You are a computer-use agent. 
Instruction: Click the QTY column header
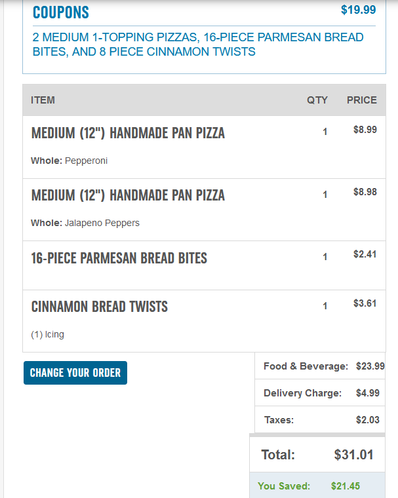pyautogui.click(x=317, y=100)
